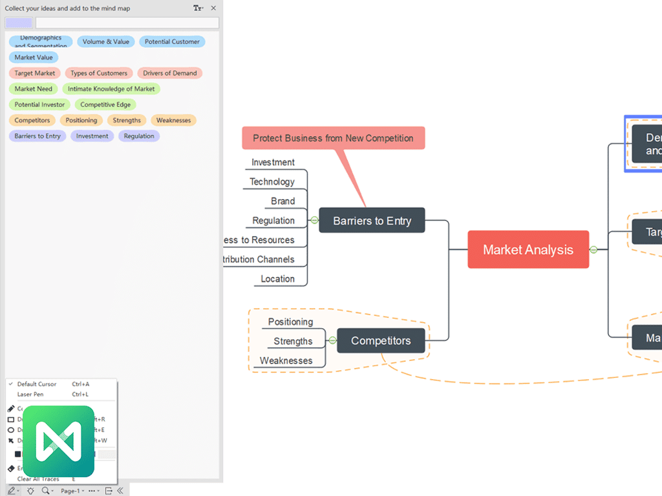Collapse toolbar with double chevron icon

(x=120, y=491)
